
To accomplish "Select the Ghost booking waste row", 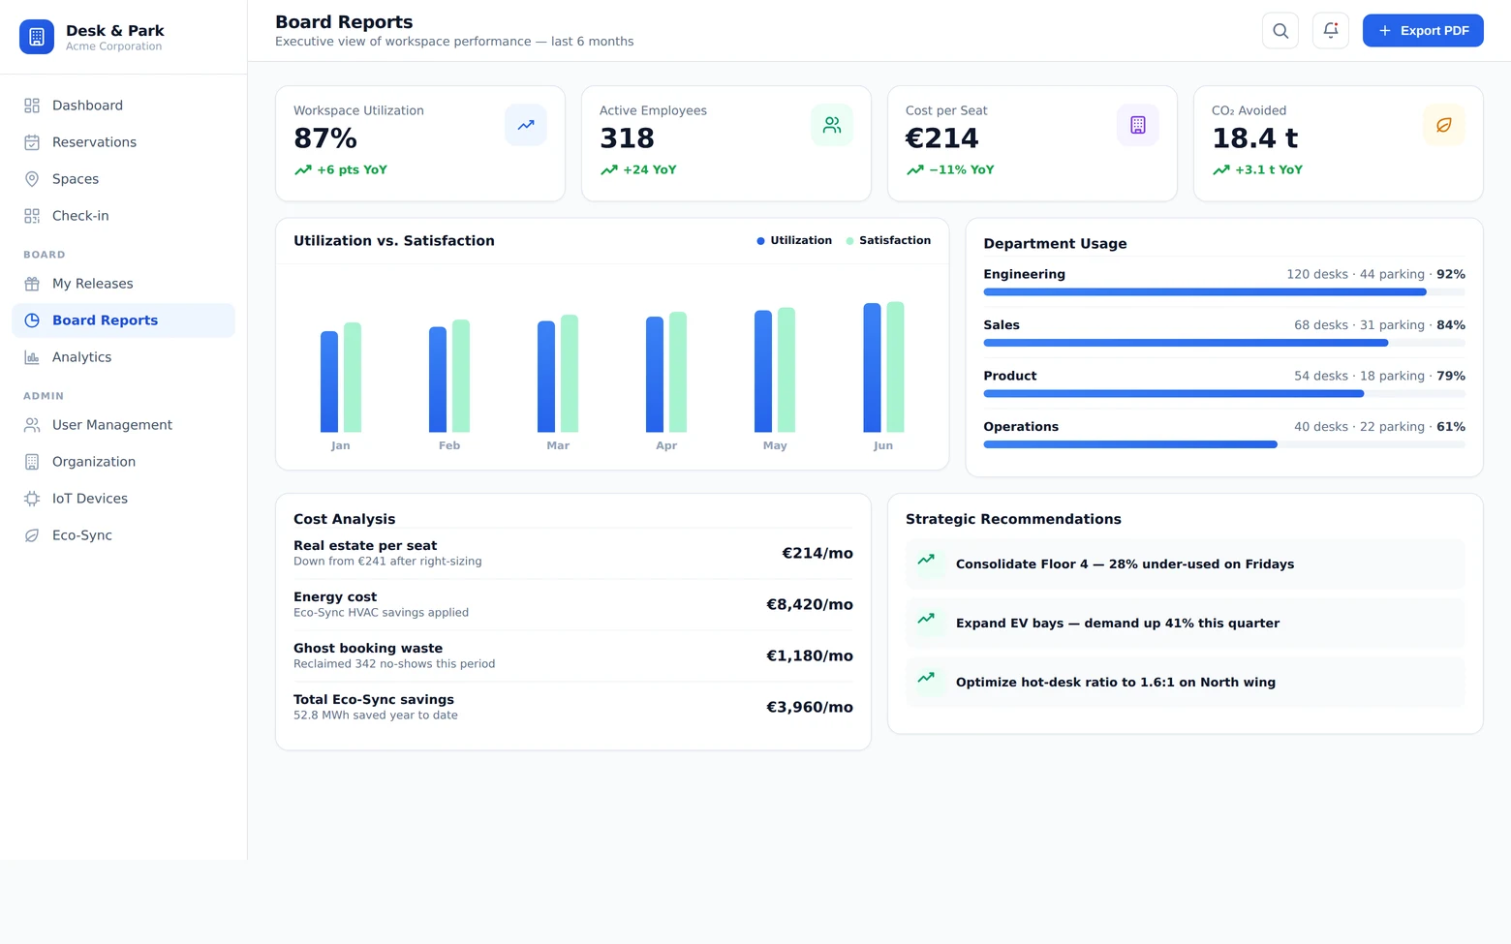I will tap(573, 655).
